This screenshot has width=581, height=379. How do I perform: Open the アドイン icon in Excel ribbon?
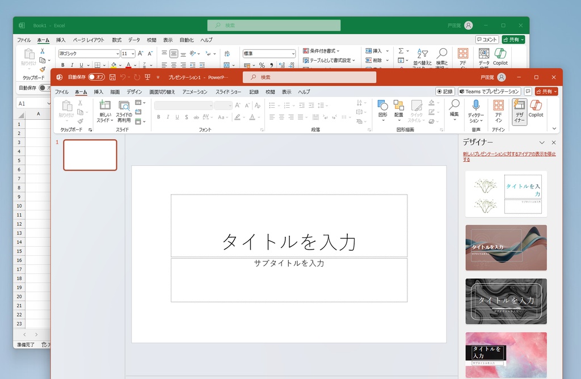click(463, 53)
